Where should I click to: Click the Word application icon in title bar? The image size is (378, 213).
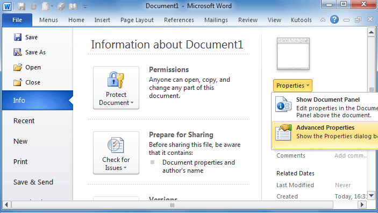click(7, 6)
